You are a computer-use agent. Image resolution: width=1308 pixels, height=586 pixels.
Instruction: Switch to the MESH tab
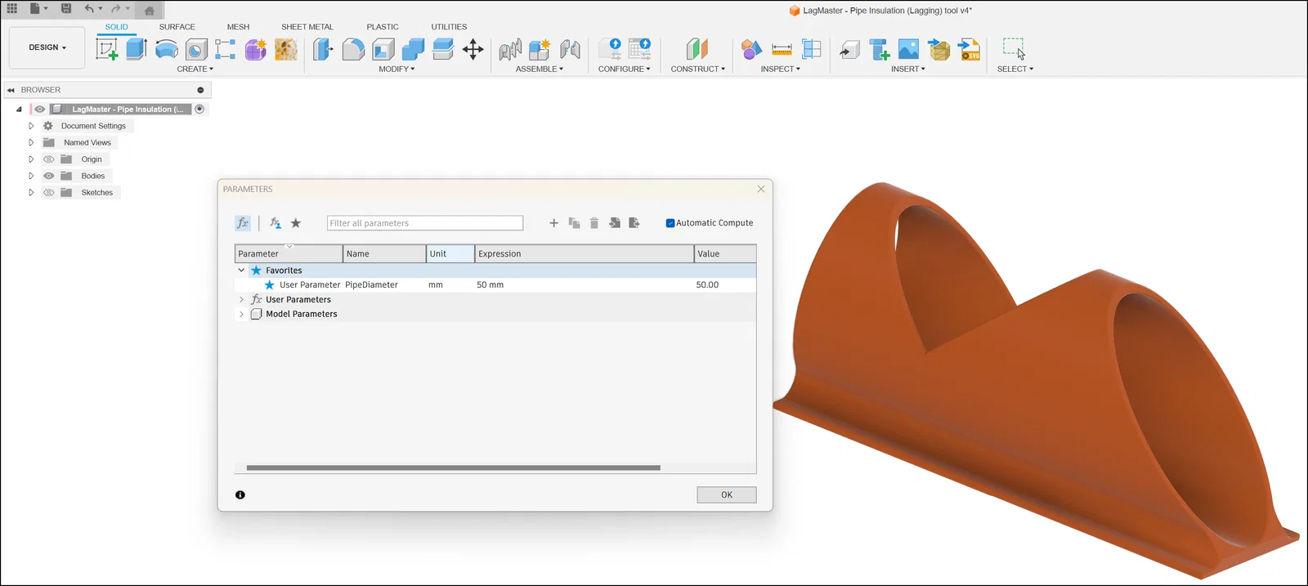238,27
